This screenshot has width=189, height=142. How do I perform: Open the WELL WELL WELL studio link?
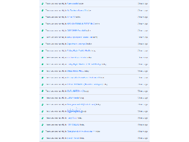(76, 71)
